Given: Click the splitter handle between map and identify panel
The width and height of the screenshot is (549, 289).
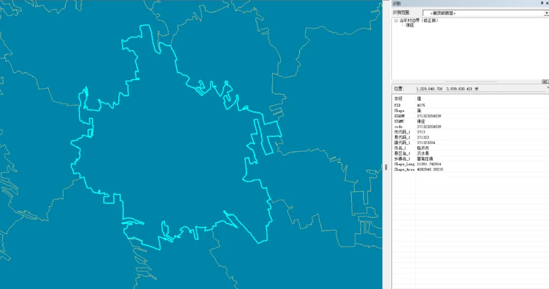Looking at the screenshot, I should 386,167.
